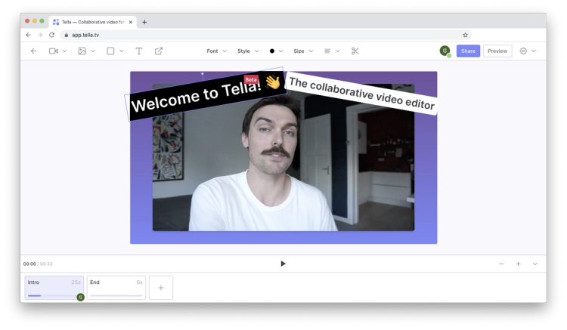Click the site lock icon
Screen dimensions: 567x330
(x=67, y=35)
